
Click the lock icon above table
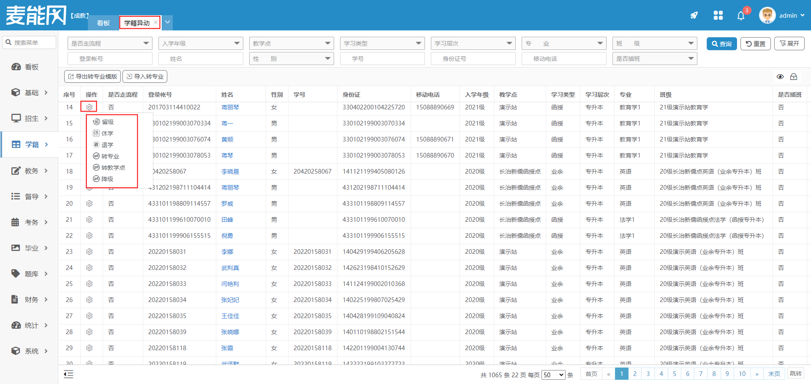(x=794, y=76)
